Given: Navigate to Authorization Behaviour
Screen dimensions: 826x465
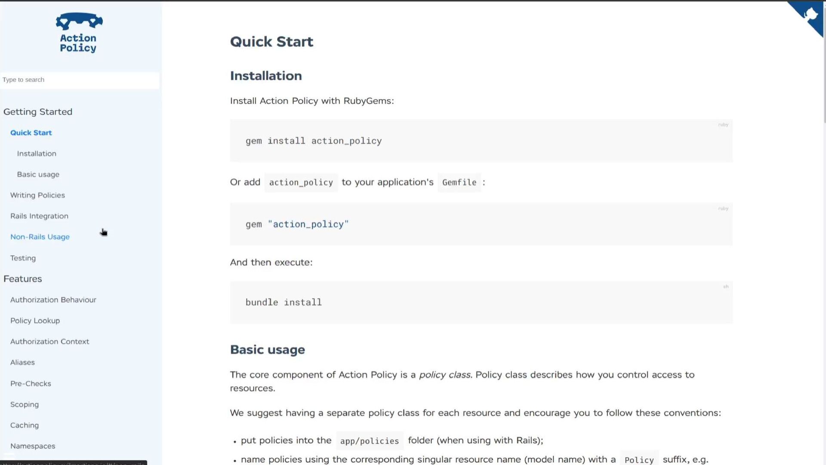Looking at the screenshot, I should (53, 300).
